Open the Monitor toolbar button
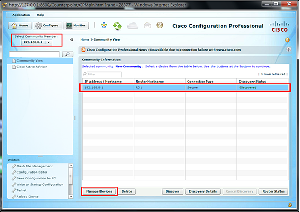Screen dimensions: 300x212 [x=76, y=25]
